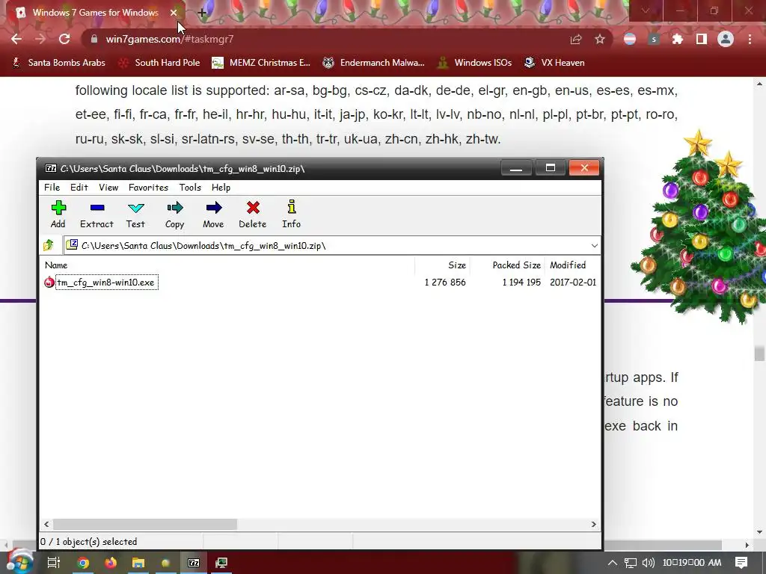Click the Chrome address bar URL
Image resolution: width=766 pixels, height=574 pixels.
170,39
